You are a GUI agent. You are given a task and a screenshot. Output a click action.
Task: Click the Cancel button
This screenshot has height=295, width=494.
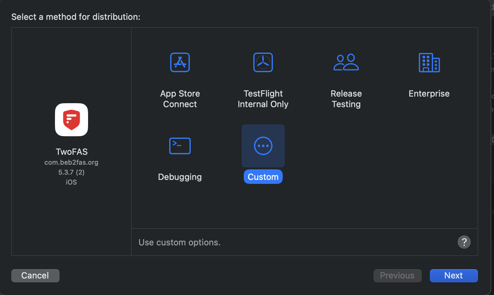tap(35, 276)
